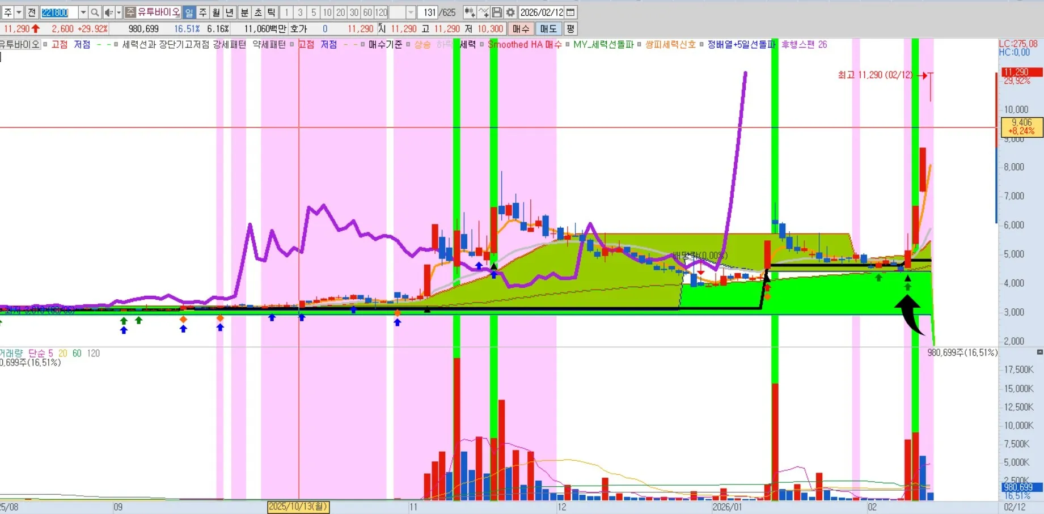The width and height of the screenshot is (1044, 514).
Task: Click the stock code input field 221800
Action: pos(58,12)
